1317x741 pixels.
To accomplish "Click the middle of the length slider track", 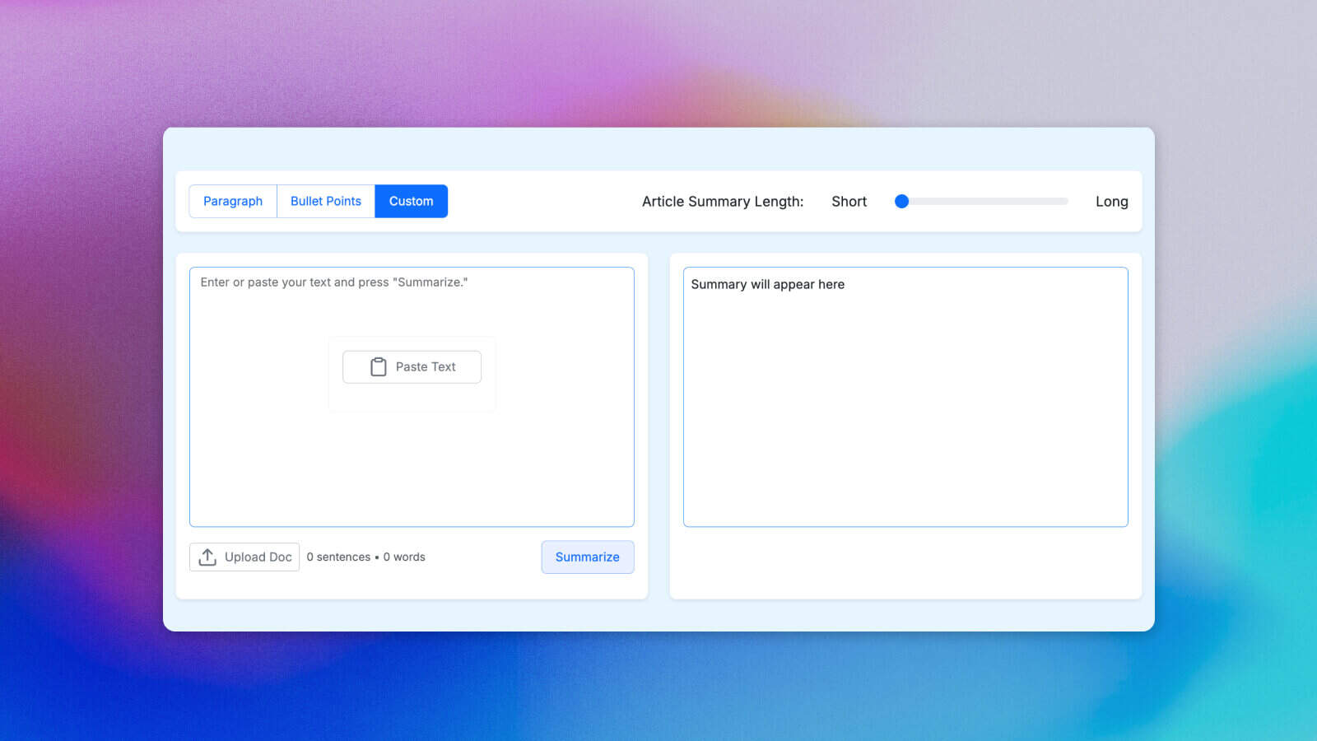I will (x=984, y=202).
